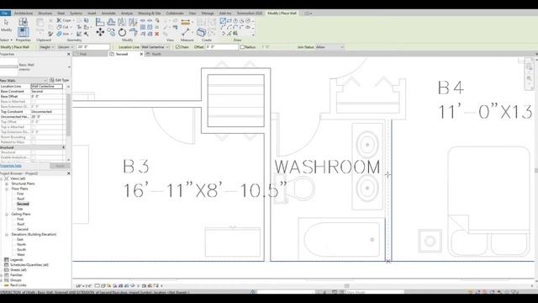The image size is (538, 303).
Task: Switch to the Annotate ribbon tab
Action: [x=108, y=13]
